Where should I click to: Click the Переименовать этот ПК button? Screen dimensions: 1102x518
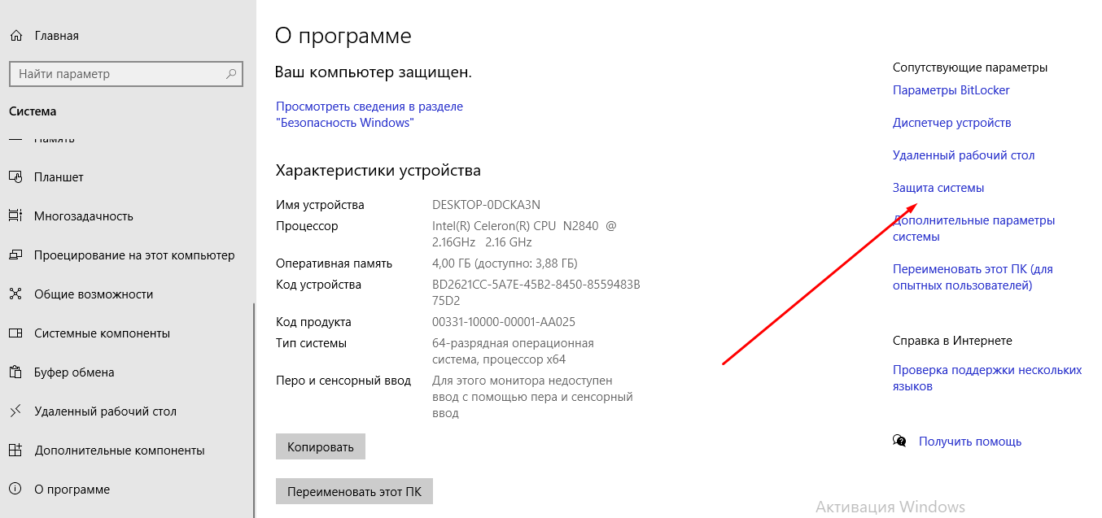click(x=354, y=490)
